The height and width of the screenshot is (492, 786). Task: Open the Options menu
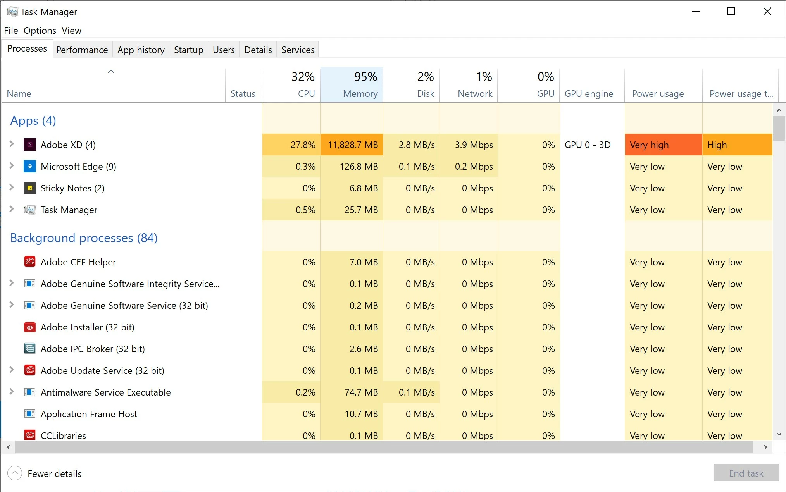[x=40, y=31]
